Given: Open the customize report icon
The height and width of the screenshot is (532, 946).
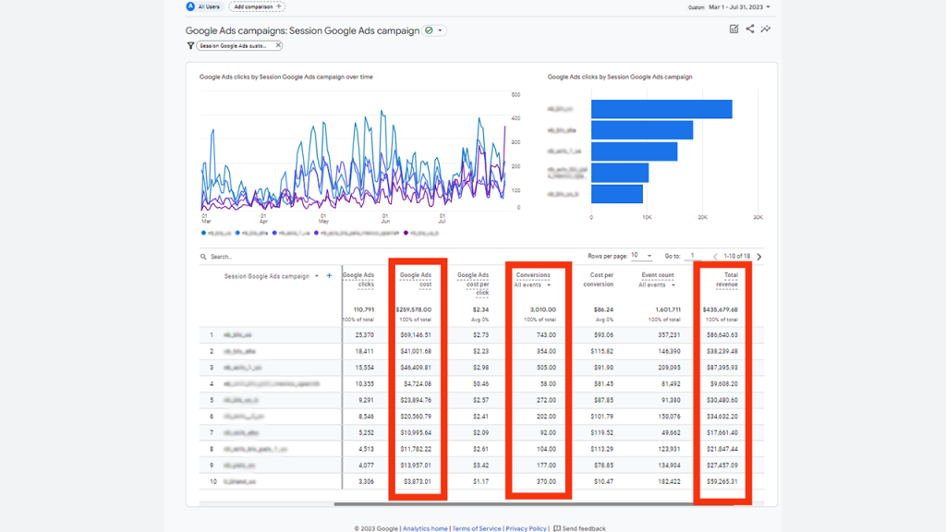Looking at the screenshot, I should pyautogui.click(x=734, y=29).
